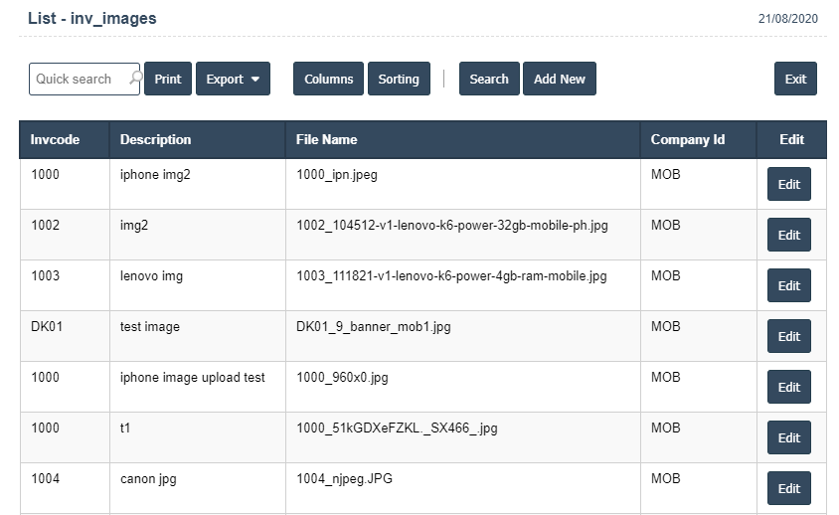Viewport: 839px width, 515px height.
Task: Open the Export dropdown
Action: click(x=233, y=79)
